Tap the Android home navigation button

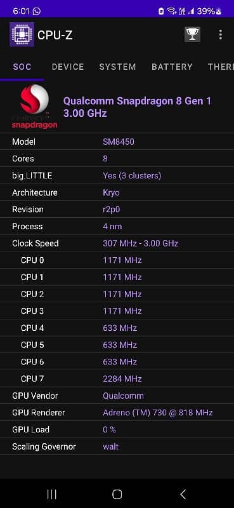(117, 494)
